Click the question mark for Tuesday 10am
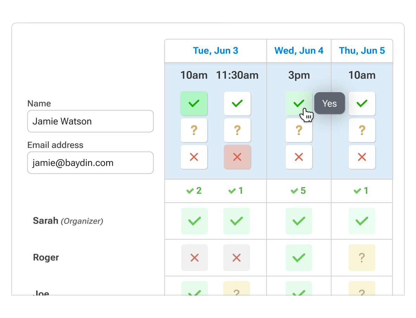The width and height of the screenshot is (416, 318). pyautogui.click(x=194, y=130)
